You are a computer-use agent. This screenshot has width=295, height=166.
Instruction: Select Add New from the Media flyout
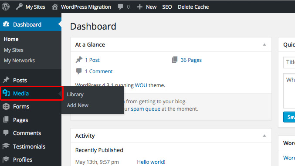(78, 105)
